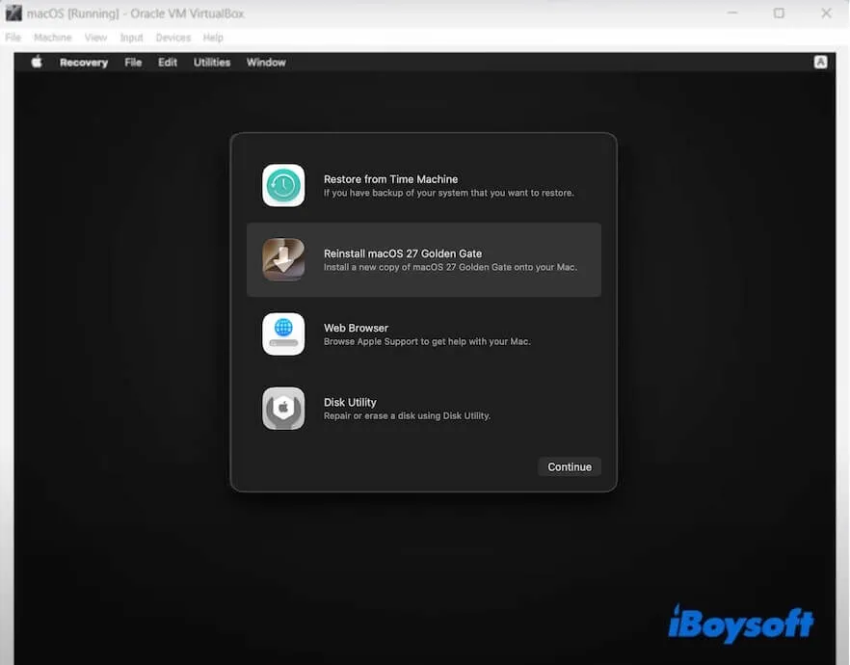Open the Recovery menu
This screenshot has width=850, height=665.
pyautogui.click(x=84, y=63)
